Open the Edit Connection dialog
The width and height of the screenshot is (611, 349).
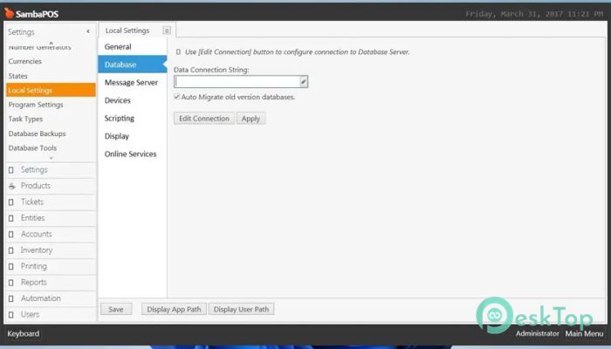click(204, 119)
